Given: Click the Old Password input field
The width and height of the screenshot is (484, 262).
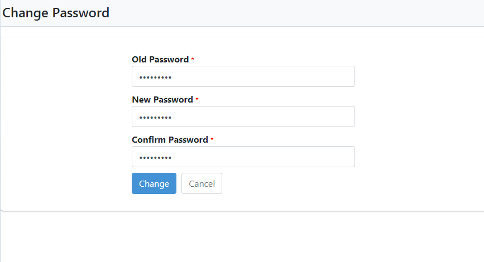Looking at the screenshot, I should [x=243, y=76].
